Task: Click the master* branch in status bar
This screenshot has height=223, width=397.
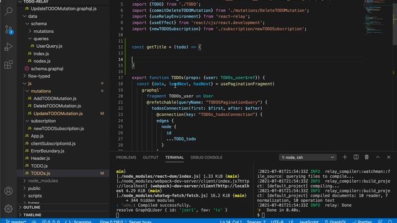Action: pyautogui.click(x=16, y=222)
